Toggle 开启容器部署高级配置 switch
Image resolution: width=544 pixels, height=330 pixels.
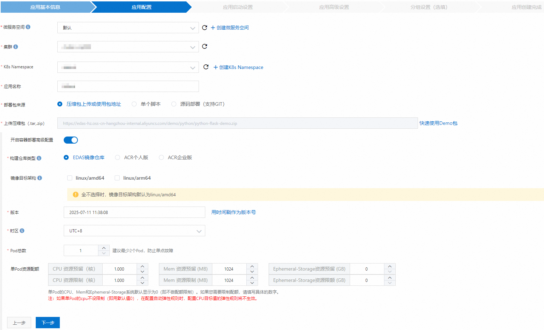click(x=71, y=140)
